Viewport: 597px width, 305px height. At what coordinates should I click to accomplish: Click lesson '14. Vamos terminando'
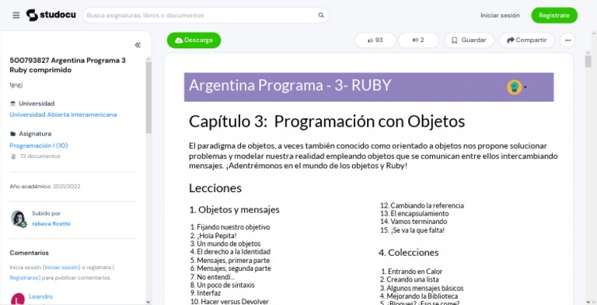tap(414, 222)
